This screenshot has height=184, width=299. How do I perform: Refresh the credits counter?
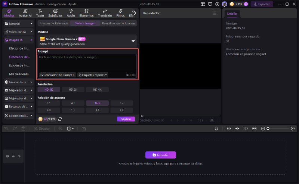60,119
